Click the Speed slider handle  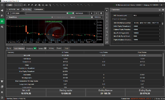(92, 17)
